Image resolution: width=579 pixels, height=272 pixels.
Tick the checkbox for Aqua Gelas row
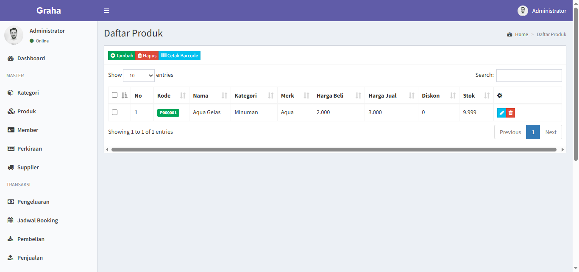point(114,112)
